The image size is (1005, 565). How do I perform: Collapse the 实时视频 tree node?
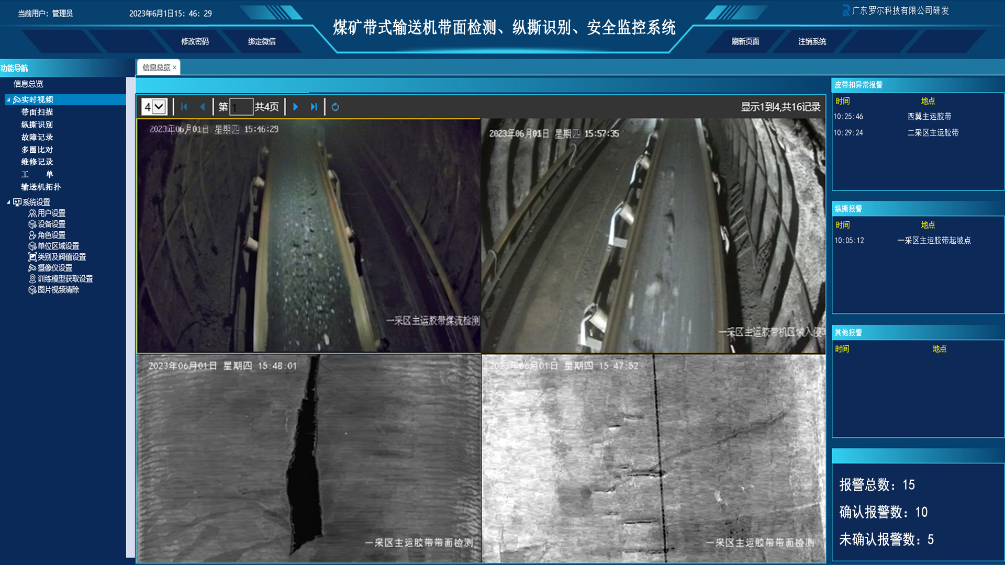tap(8, 99)
